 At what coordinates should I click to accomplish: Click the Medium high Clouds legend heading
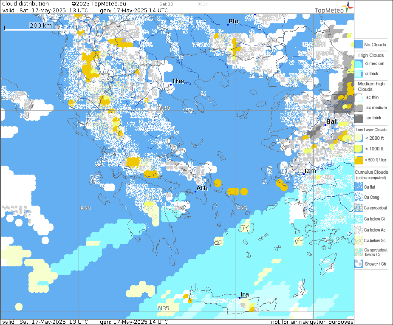click(371, 87)
